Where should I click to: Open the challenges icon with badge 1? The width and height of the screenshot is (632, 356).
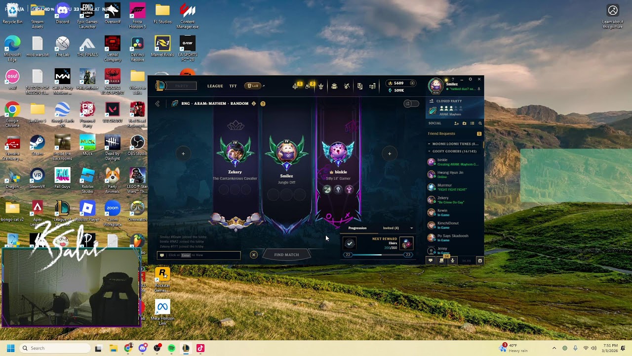tap(296, 86)
